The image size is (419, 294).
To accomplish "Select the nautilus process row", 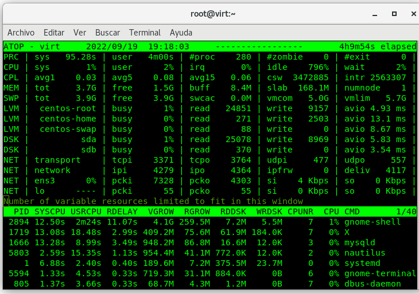I will coord(209,253).
